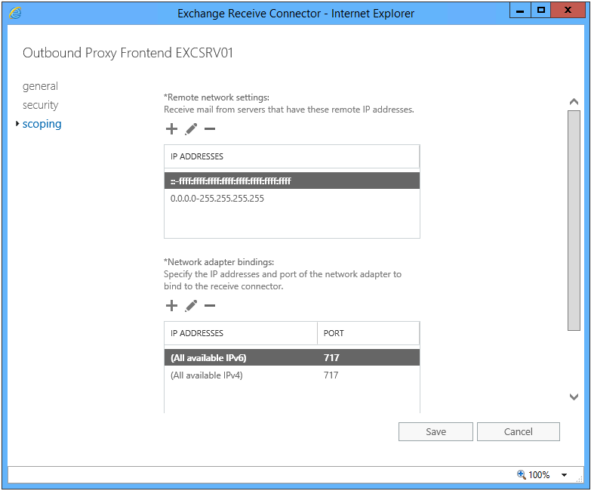Select the 0.0.0.0-255.255.255.255 row
Viewport: 591px width, 491px height.
click(292, 199)
